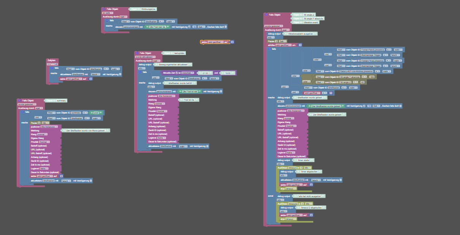The width and height of the screenshot is (460, 235).
Task: Toggle Verzögerung checkbox on testupdate aktualisiere row
Action: pos(207,146)
